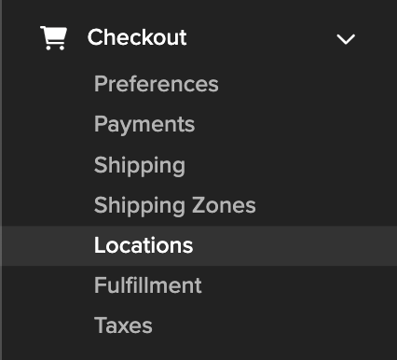Screen dimensions: 397x360
Task: Collapse the Checkout section chevron
Action: coord(346,39)
